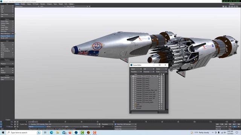Screen dimensions: 241x135
Task: Expand the top Australia_Main_Hull tree row
Action: tap(131, 76)
